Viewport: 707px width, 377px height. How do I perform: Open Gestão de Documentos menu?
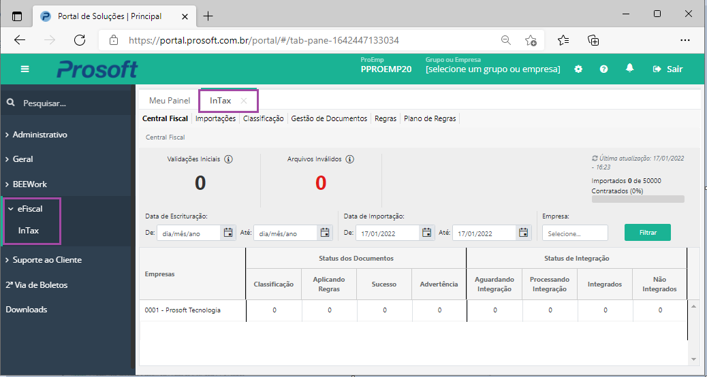(x=329, y=118)
